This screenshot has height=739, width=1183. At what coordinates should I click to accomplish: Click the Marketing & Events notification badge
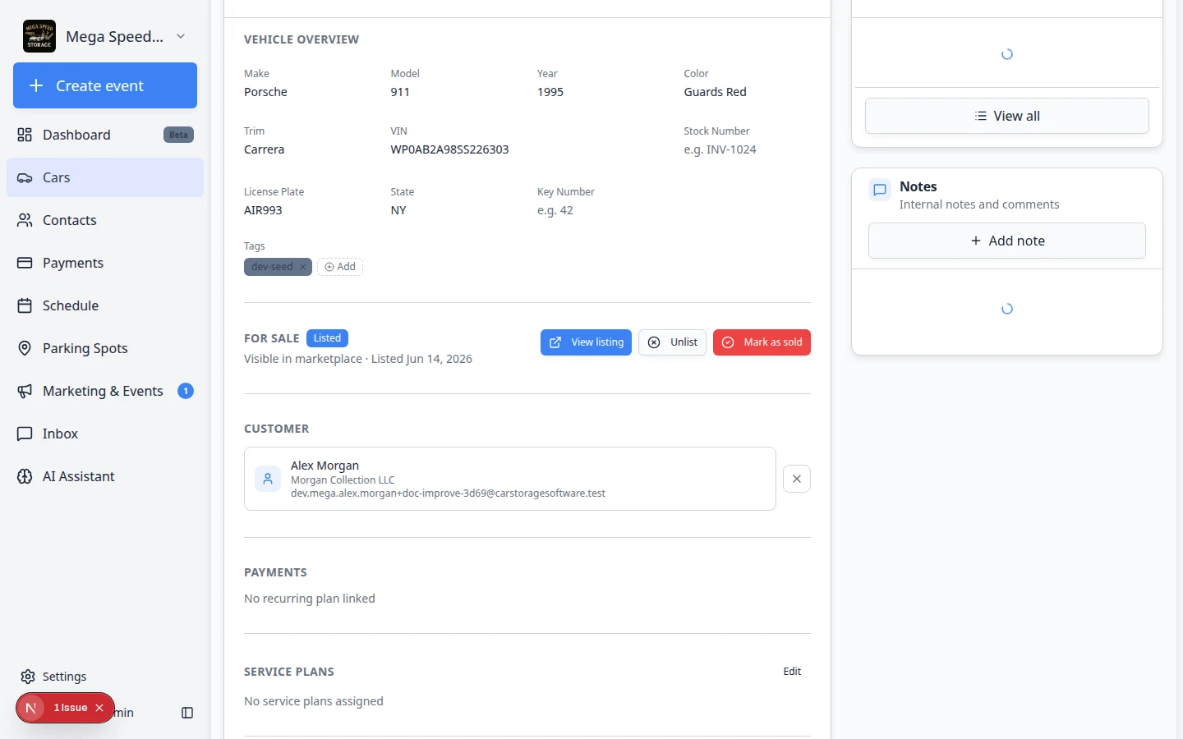click(186, 391)
